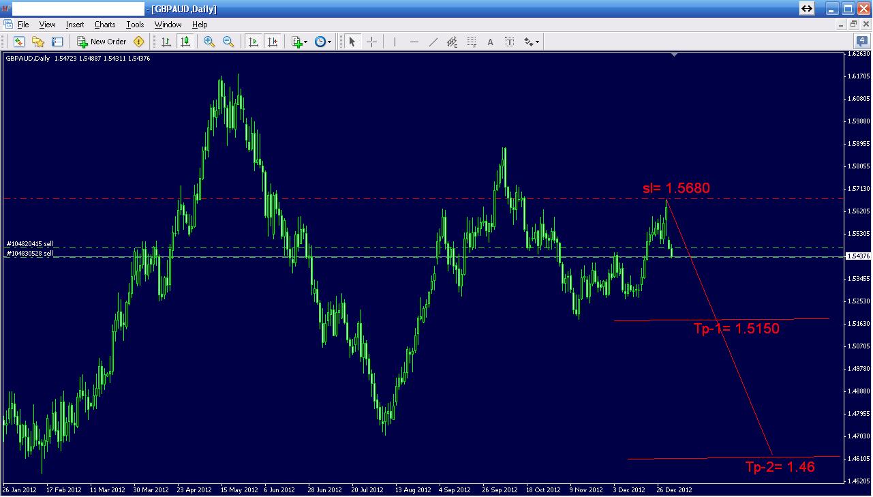Close the inner GBPAUD chart window
The width and height of the screenshot is (873, 497).
point(865,24)
